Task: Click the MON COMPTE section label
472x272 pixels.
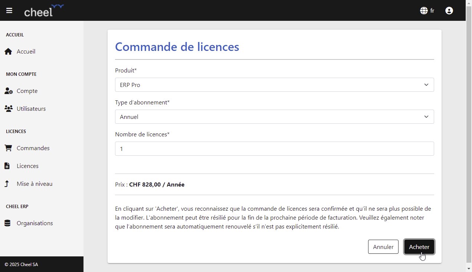Action: click(x=21, y=74)
